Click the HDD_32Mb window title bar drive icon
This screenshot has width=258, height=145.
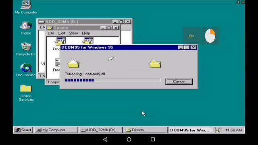[42, 22]
